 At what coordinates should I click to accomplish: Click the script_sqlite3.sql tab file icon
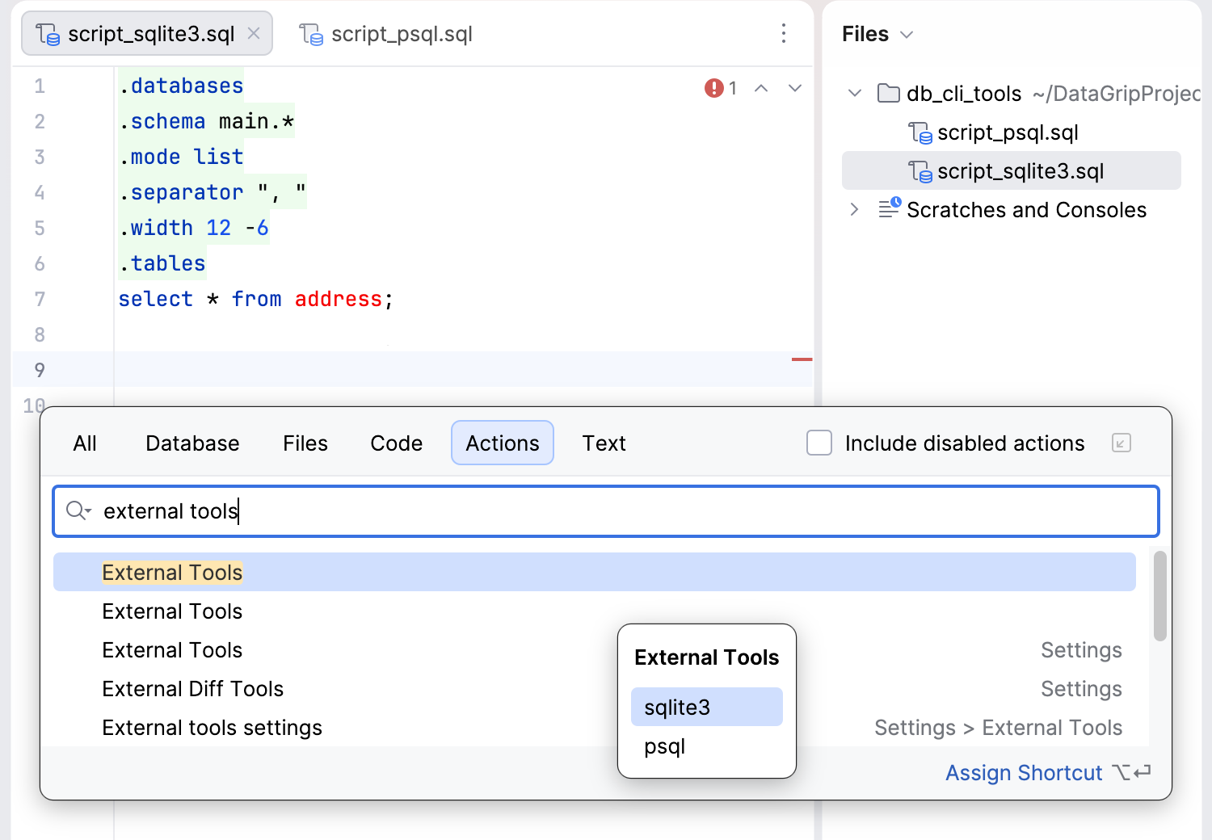coord(48,34)
